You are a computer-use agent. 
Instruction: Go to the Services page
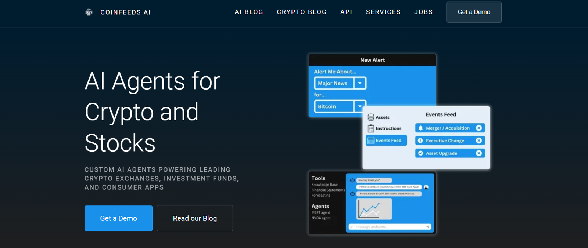(x=383, y=12)
